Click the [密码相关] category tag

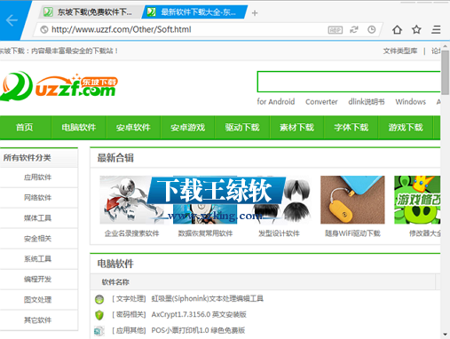tap(129, 314)
